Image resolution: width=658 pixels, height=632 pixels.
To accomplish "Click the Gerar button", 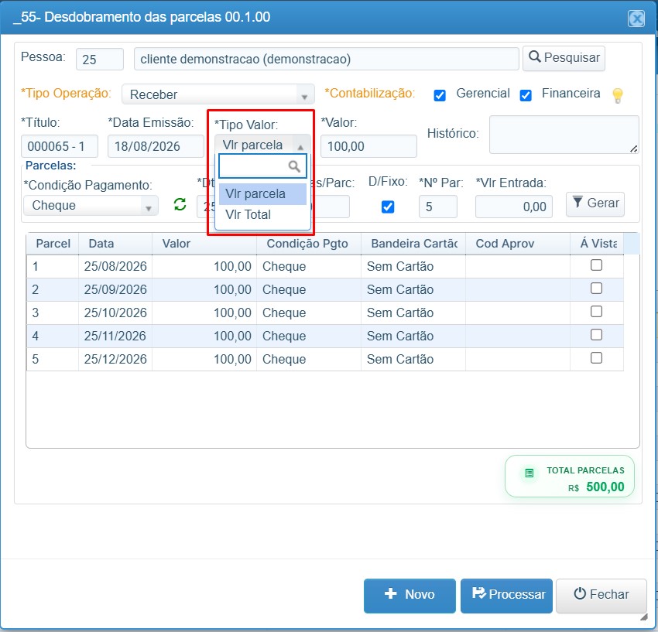I will pyautogui.click(x=595, y=203).
